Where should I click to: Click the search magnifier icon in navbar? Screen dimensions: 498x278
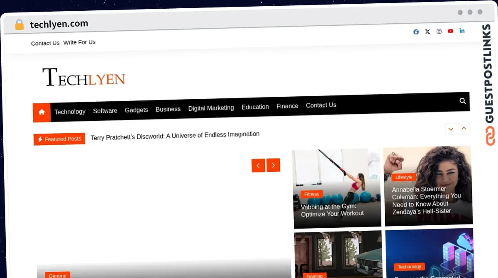point(463,101)
